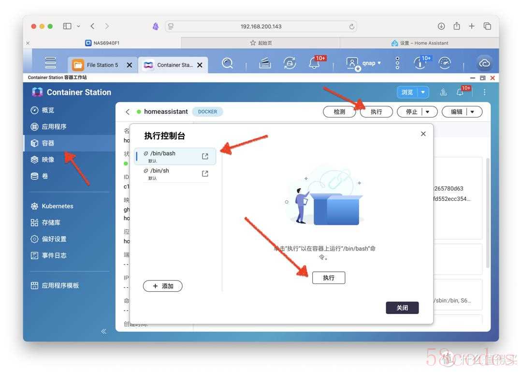Expand the 编辑 dropdown arrow
The height and width of the screenshot is (372, 522).
[x=472, y=112]
